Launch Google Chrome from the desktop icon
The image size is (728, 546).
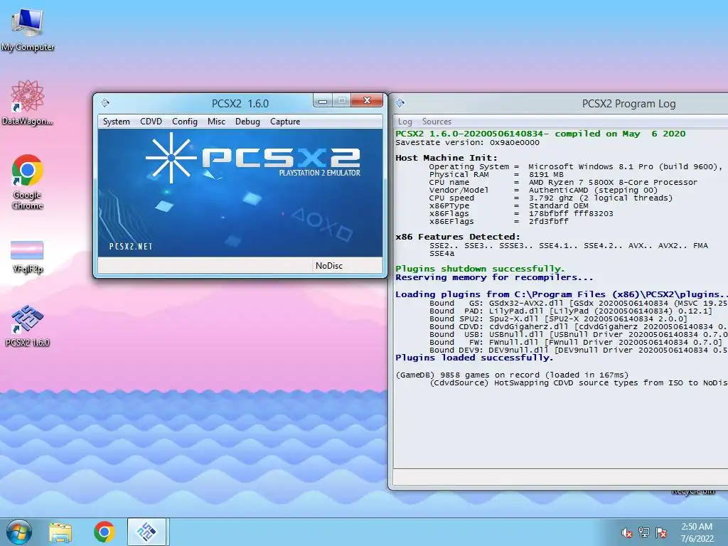(28, 181)
